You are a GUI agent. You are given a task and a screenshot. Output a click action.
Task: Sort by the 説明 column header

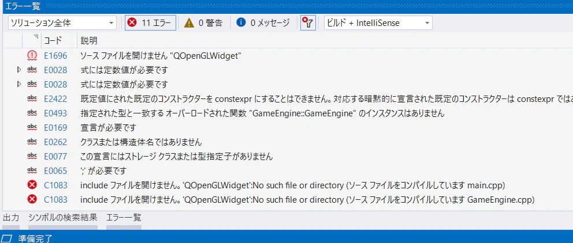[89, 40]
